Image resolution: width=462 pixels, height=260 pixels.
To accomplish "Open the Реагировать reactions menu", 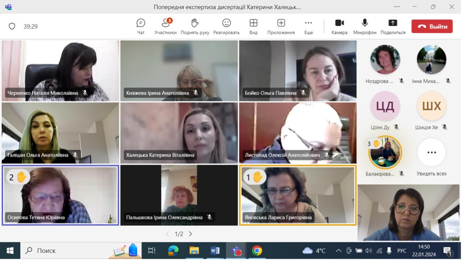I will [226, 26].
